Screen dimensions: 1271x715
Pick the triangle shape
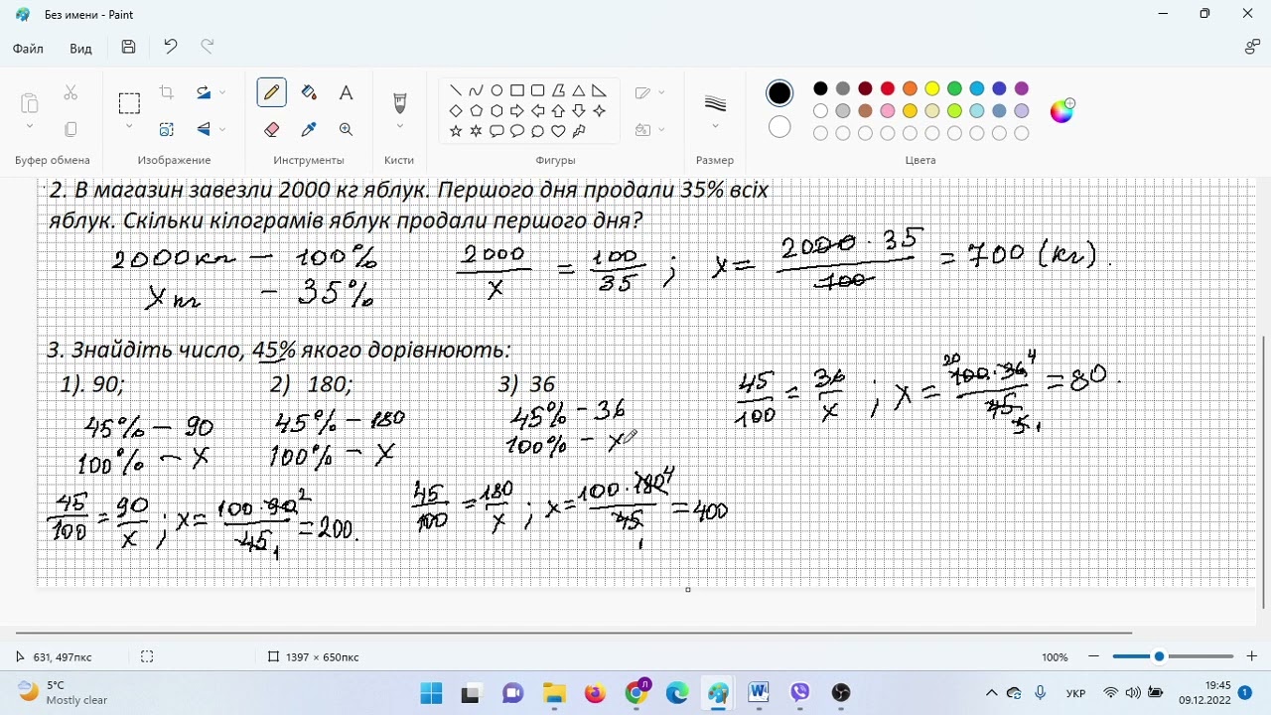pos(578,90)
